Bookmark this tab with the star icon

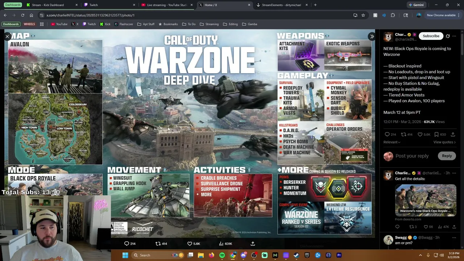coord(363,15)
